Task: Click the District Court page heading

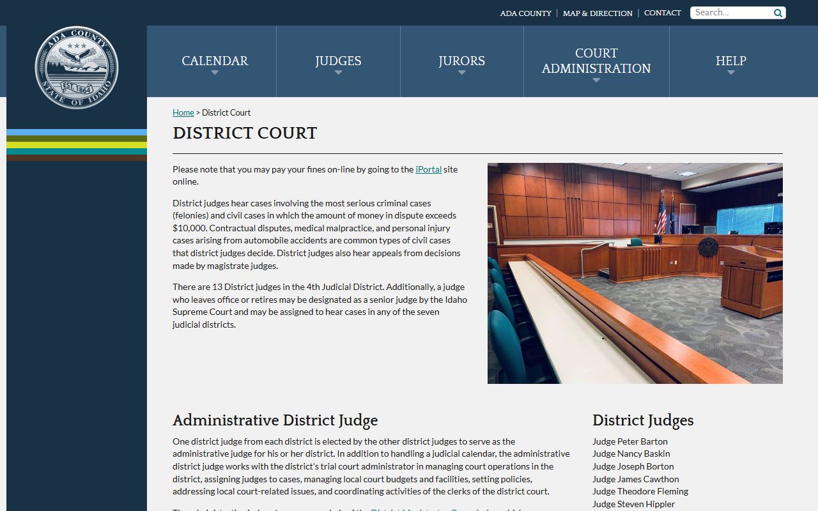Action: tap(245, 133)
